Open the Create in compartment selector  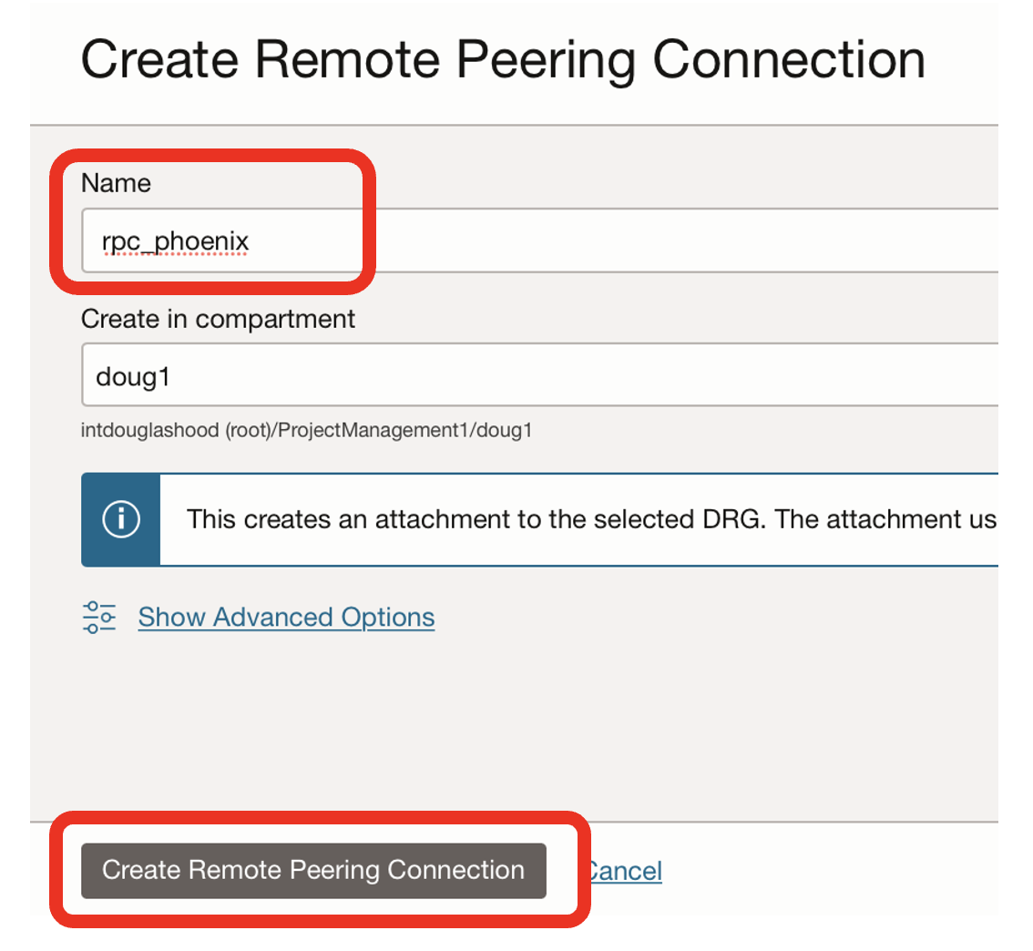(364, 374)
